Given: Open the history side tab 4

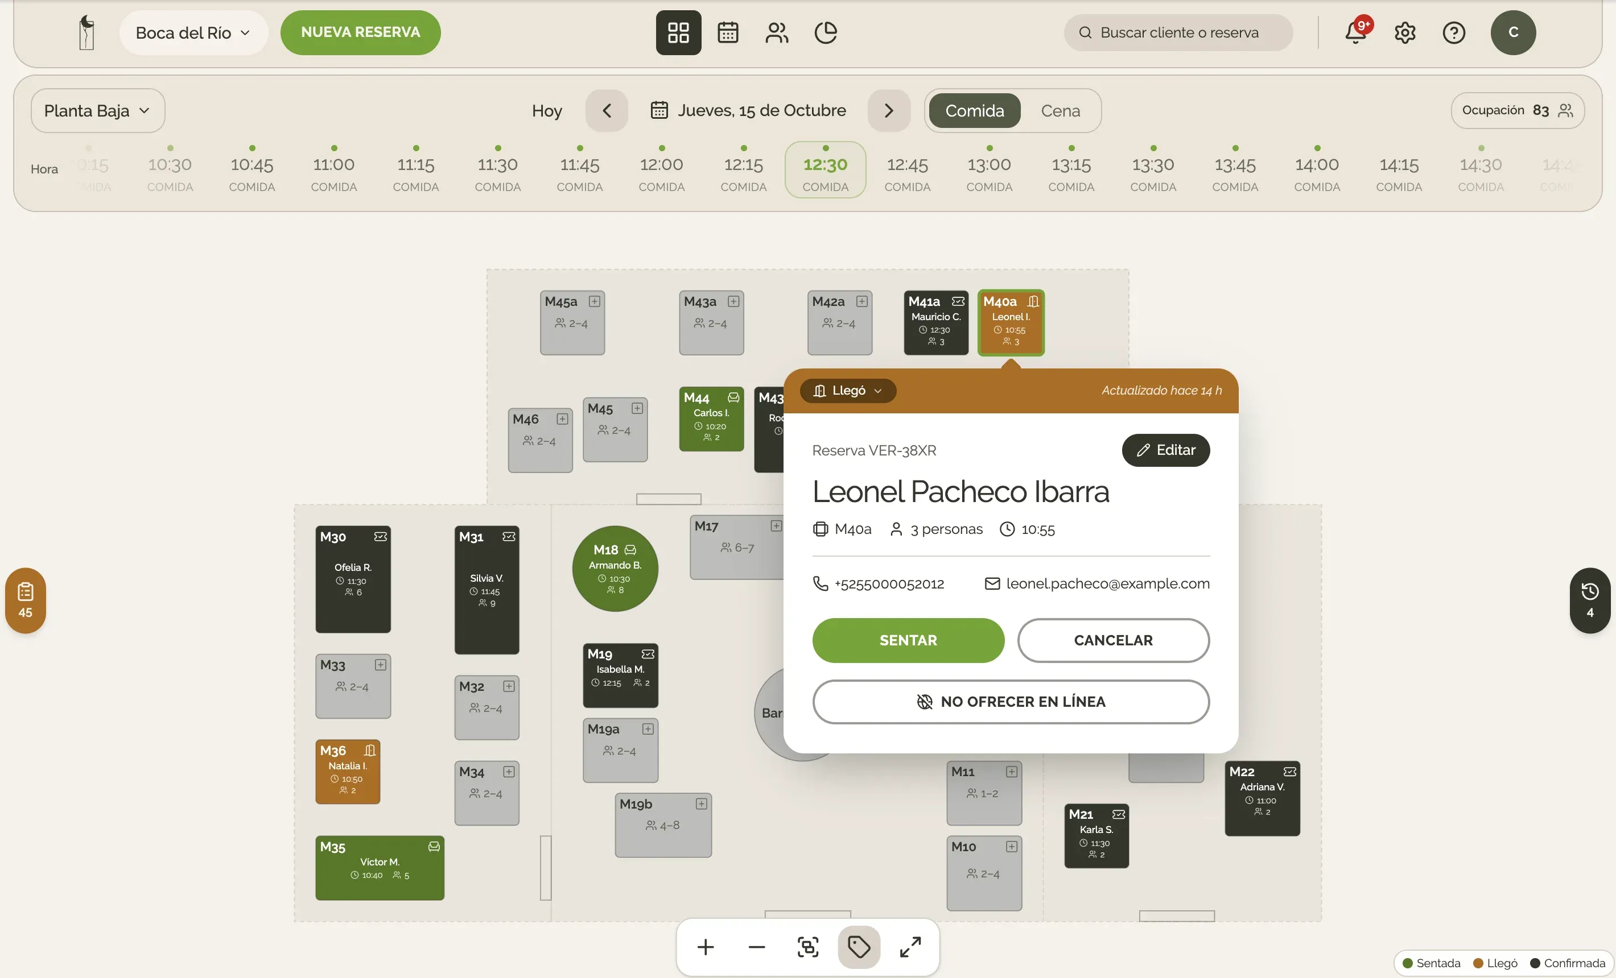Looking at the screenshot, I should click(1590, 600).
